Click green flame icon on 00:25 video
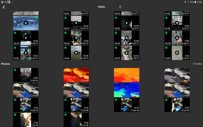 [x=116, y=18]
